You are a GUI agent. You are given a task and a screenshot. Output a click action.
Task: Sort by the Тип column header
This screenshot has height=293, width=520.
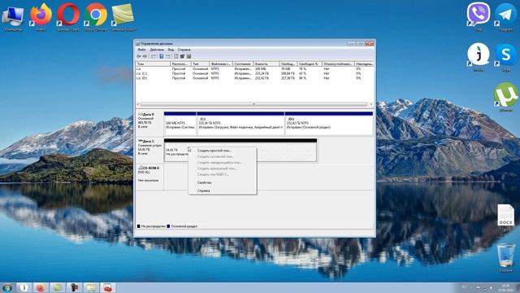200,63
